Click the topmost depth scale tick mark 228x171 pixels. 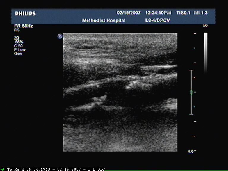point(195,34)
